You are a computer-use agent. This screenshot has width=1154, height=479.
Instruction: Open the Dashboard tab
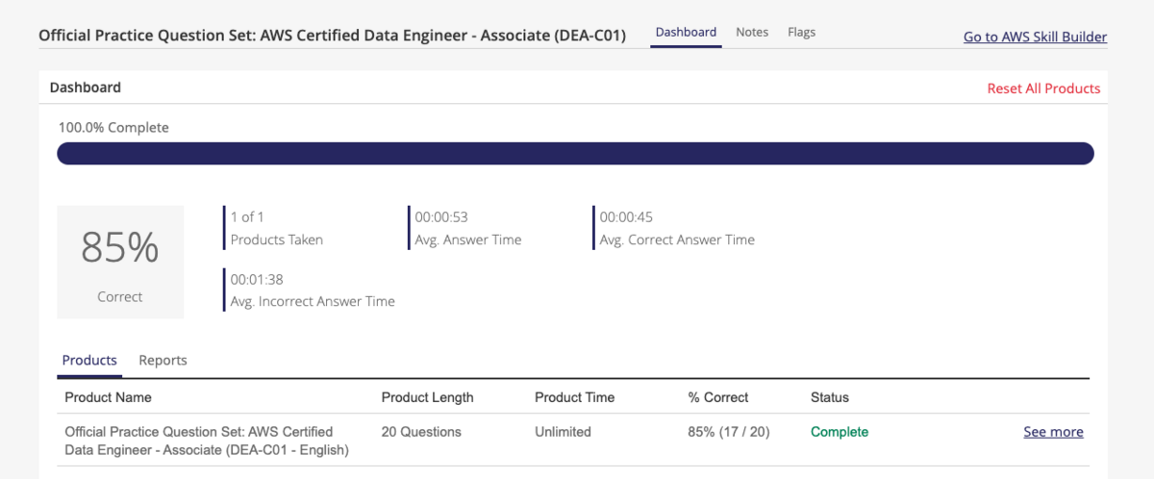[x=686, y=32]
